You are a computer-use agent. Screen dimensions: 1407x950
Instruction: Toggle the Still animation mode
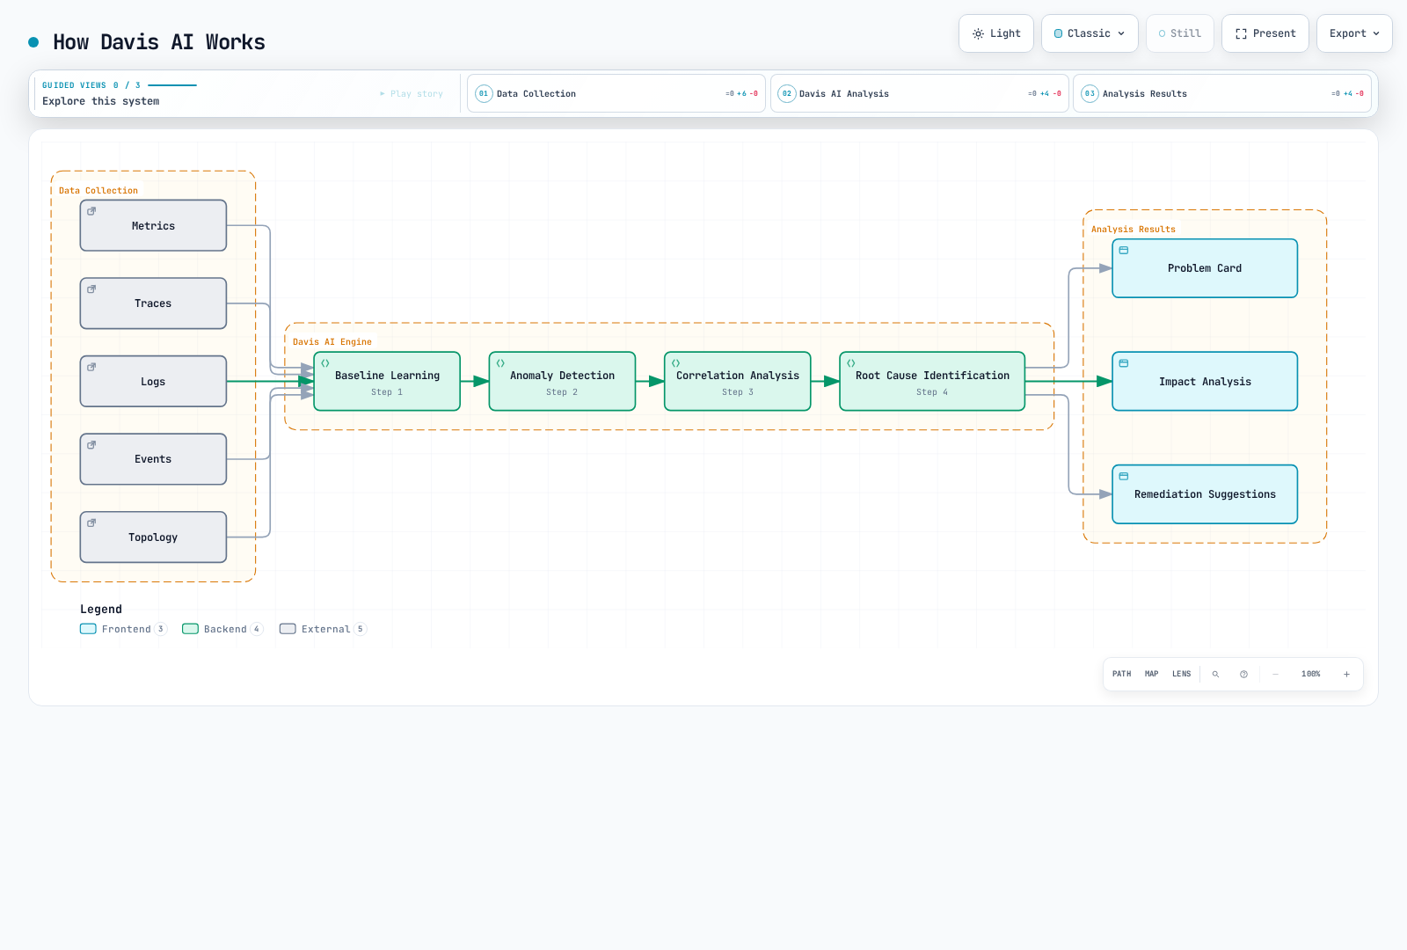tap(1180, 33)
